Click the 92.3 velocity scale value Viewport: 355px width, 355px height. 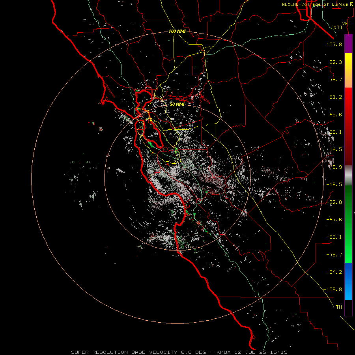click(336, 62)
